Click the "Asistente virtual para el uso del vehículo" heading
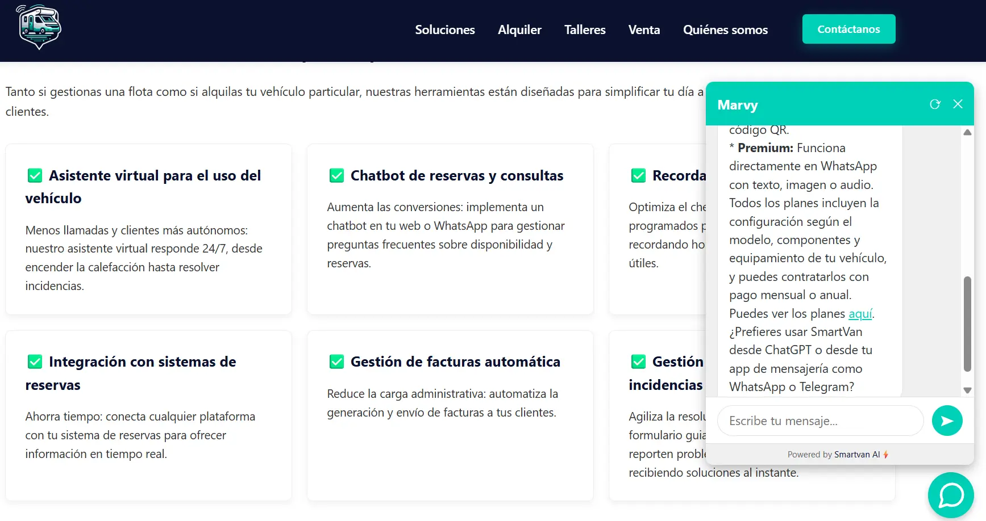 coord(143,187)
